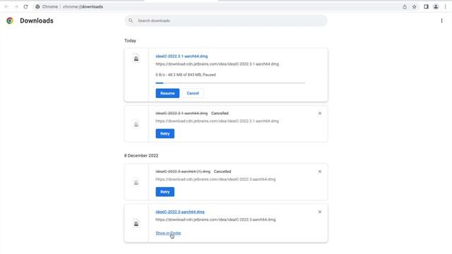Retry the cancelled idealC-2022.3-aarch64 (1) download
The height and width of the screenshot is (254, 452).
point(165,192)
